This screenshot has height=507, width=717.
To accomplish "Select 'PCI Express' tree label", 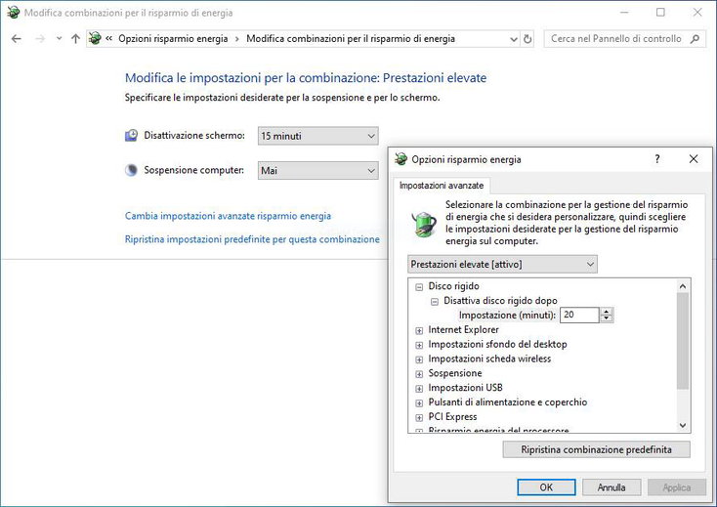I will pyautogui.click(x=452, y=416).
